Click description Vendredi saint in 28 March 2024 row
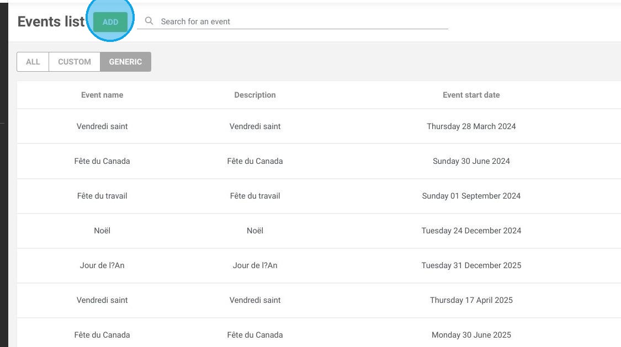 [255, 126]
